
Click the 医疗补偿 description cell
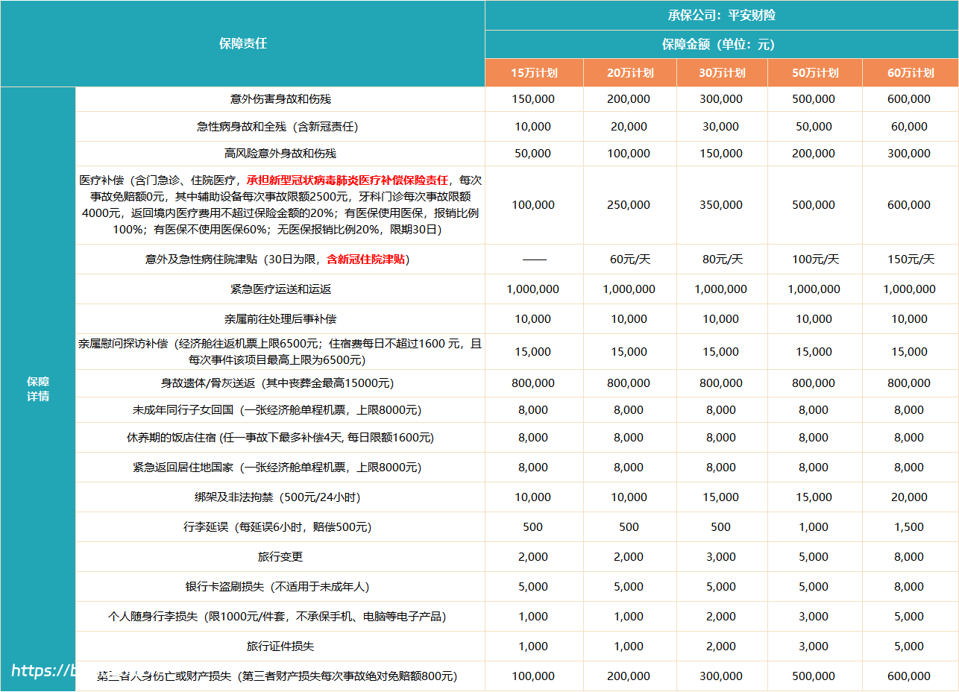[280, 205]
